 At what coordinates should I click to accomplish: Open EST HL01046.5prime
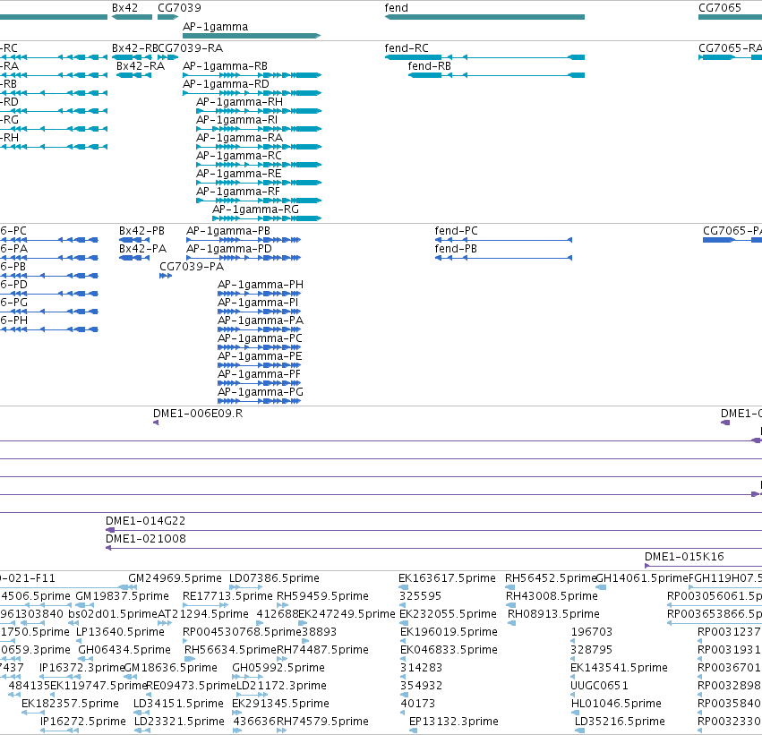click(616, 704)
